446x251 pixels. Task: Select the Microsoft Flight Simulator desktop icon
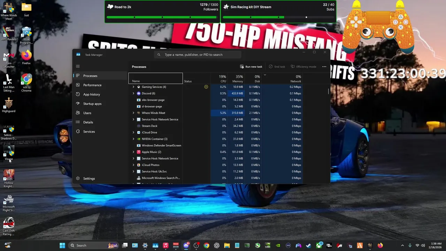pyautogui.click(x=9, y=204)
